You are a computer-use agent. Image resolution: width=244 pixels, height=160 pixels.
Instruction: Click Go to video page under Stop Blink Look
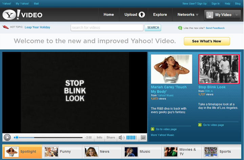coord(213,125)
